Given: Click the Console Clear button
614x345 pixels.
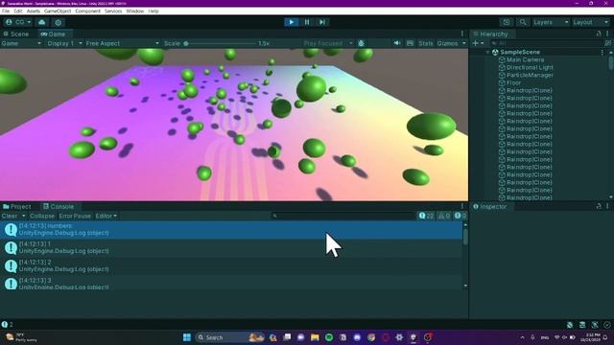Looking at the screenshot, I should point(10,216).
